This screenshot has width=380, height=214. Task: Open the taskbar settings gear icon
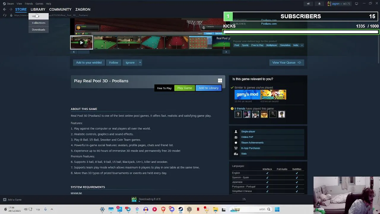(102, 209)
